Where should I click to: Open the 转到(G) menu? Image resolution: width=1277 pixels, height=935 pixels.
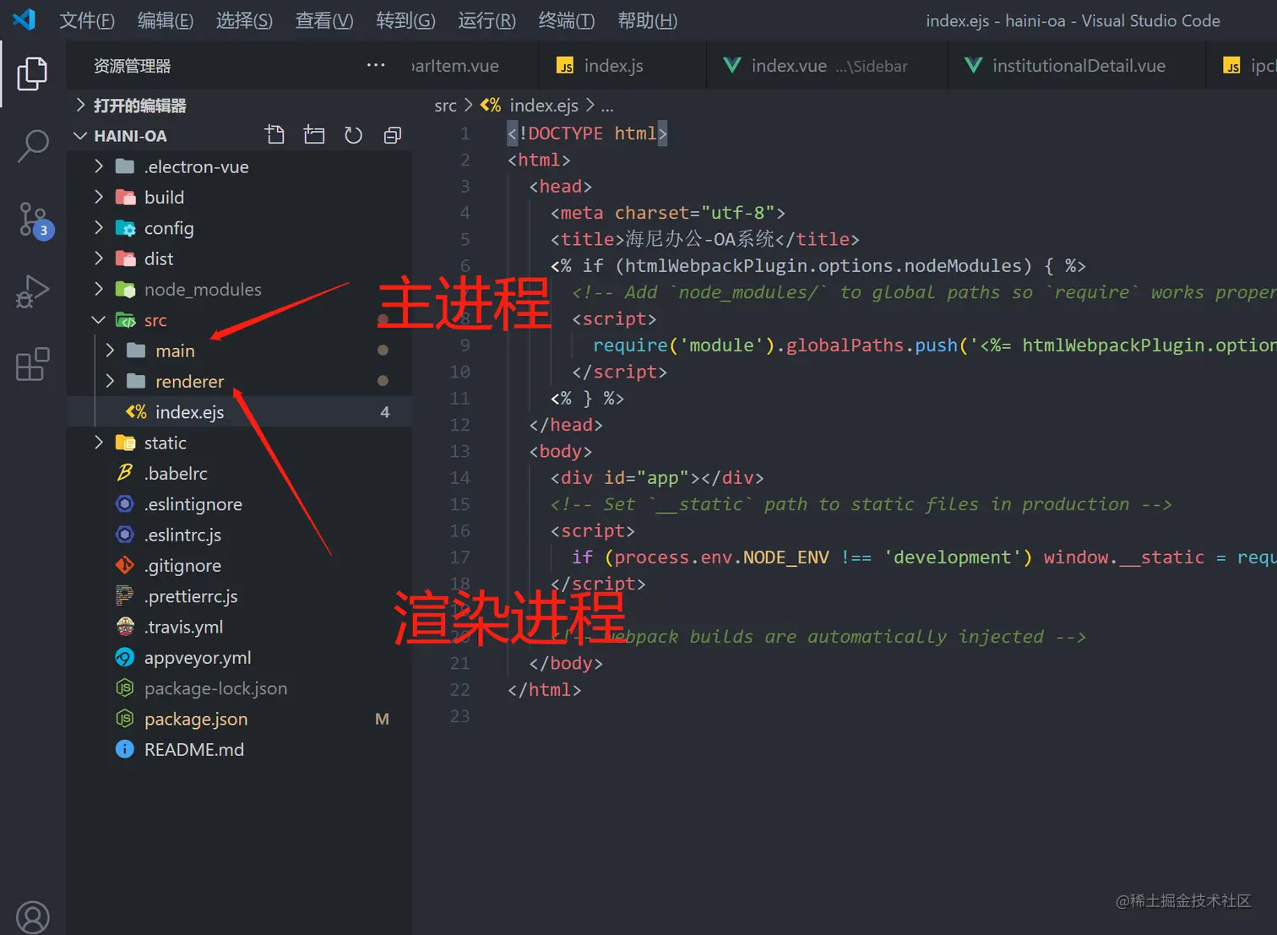406,20
